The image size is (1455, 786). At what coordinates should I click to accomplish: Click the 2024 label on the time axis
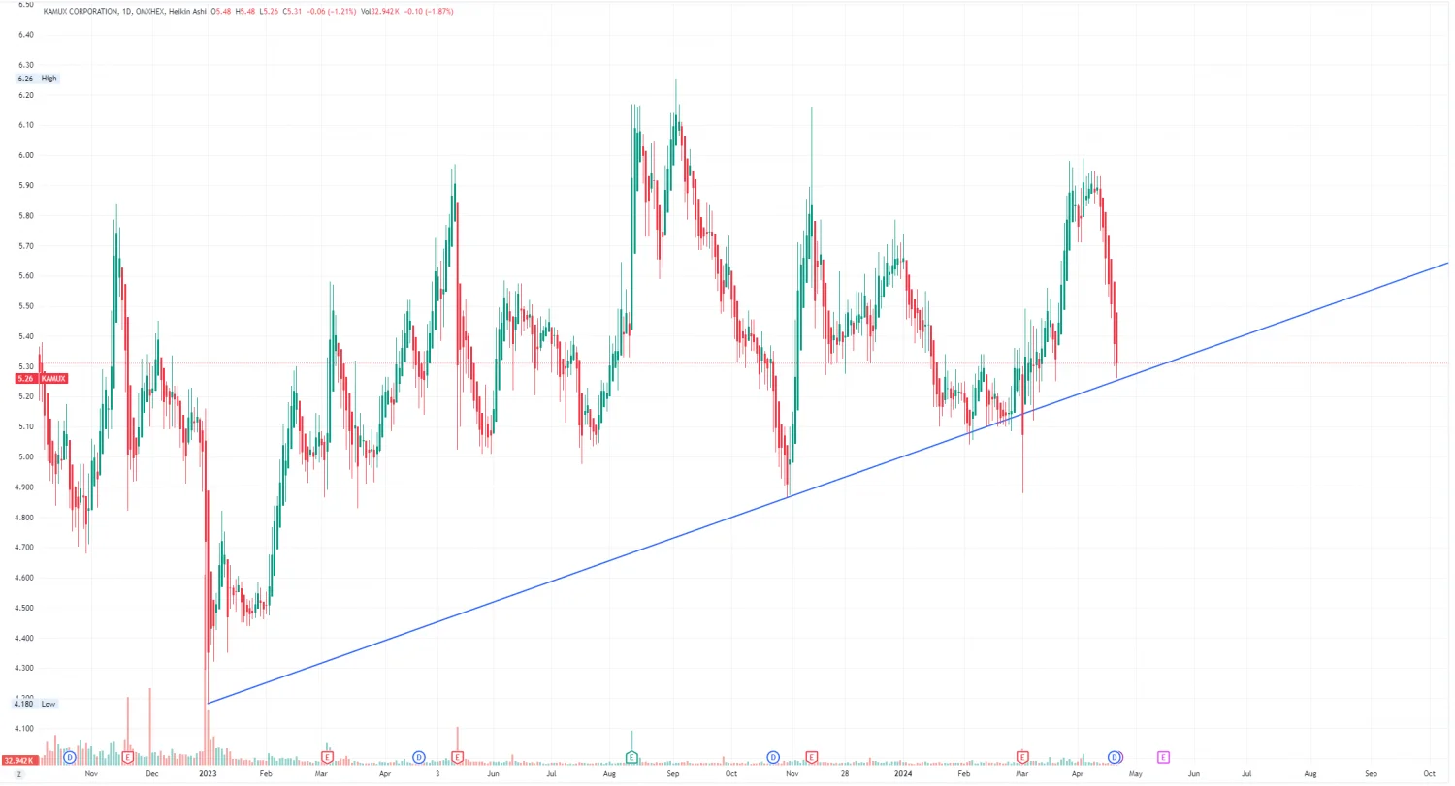tap(904, 774)
